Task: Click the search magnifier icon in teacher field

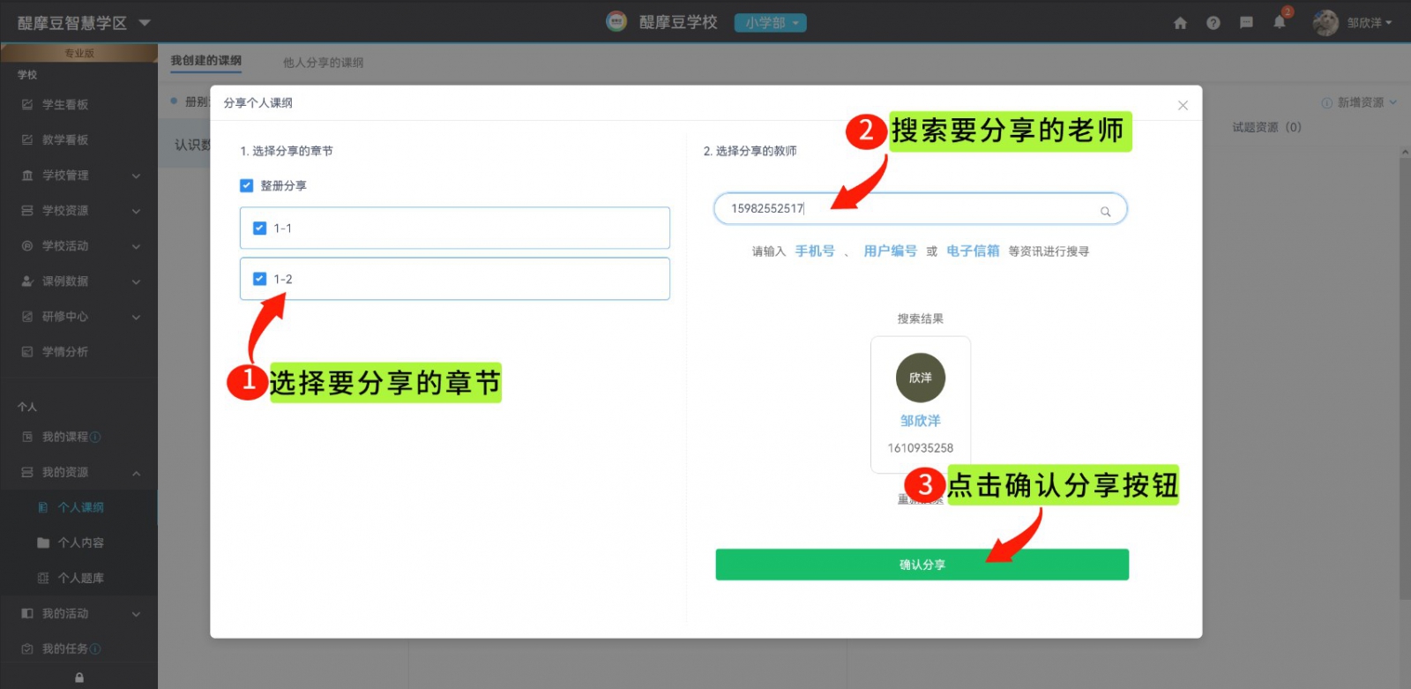Action: (x=1105, y=212)
